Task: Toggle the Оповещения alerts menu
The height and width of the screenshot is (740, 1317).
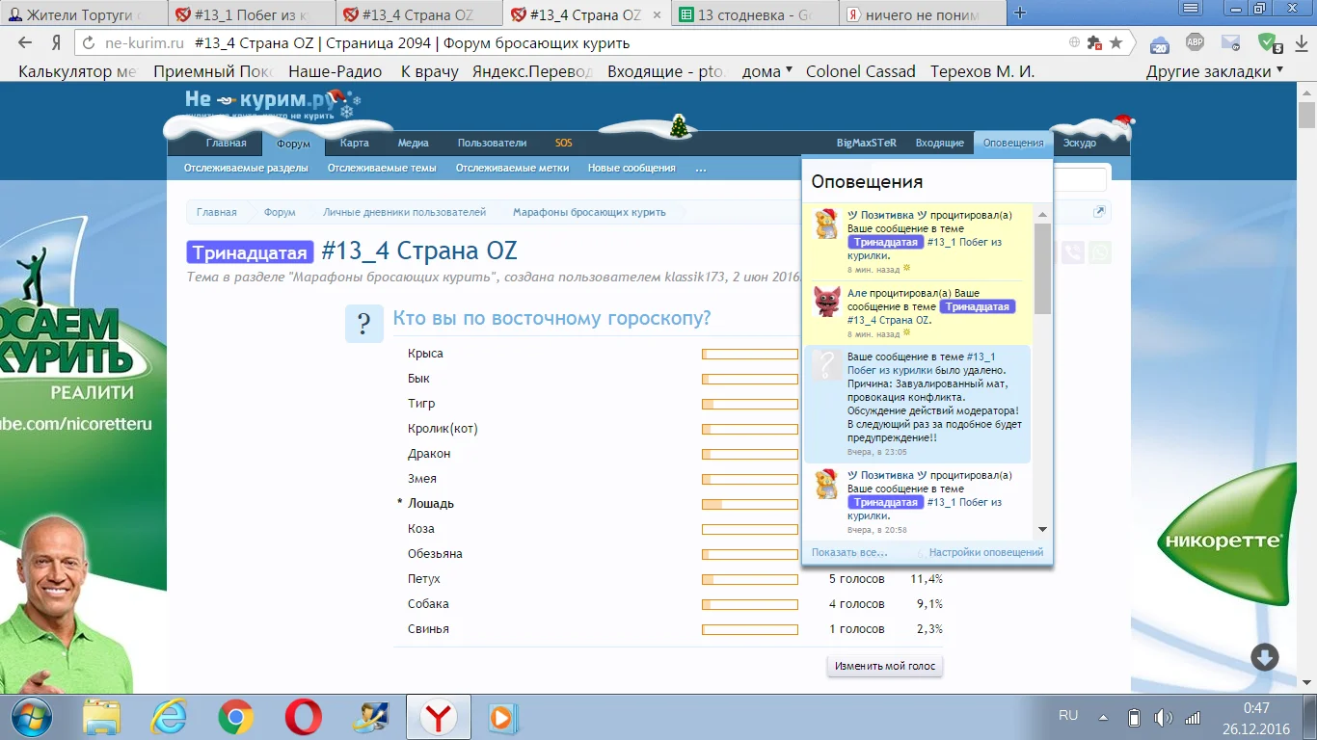Action: click(x=1013, y=143)
